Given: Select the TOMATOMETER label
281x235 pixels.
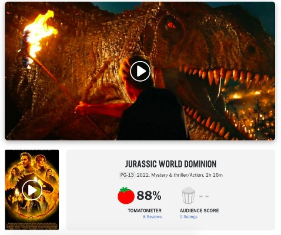Looking at the screenshot, I should click(145, 210).
